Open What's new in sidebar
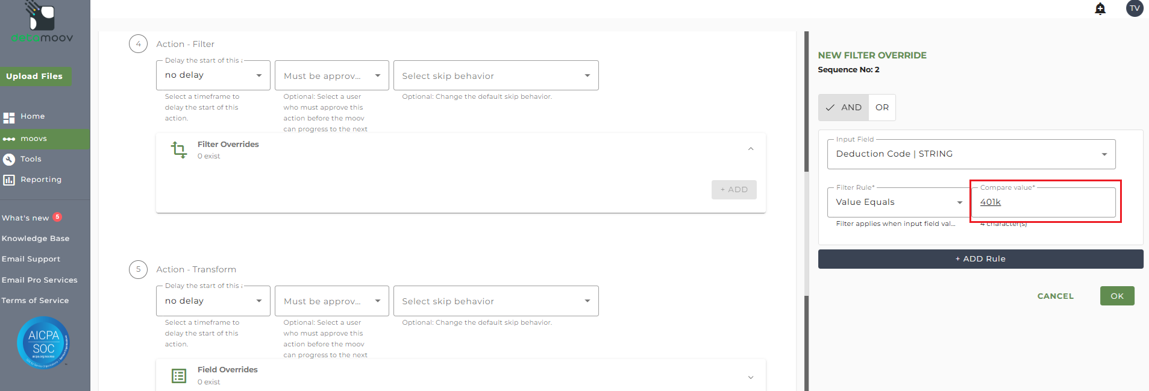 pyautogui.click(x=25, y=218)
